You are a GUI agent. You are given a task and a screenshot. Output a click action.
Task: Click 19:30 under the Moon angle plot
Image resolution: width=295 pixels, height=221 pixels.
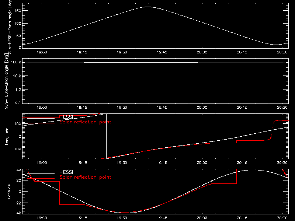tap(122, 108)
